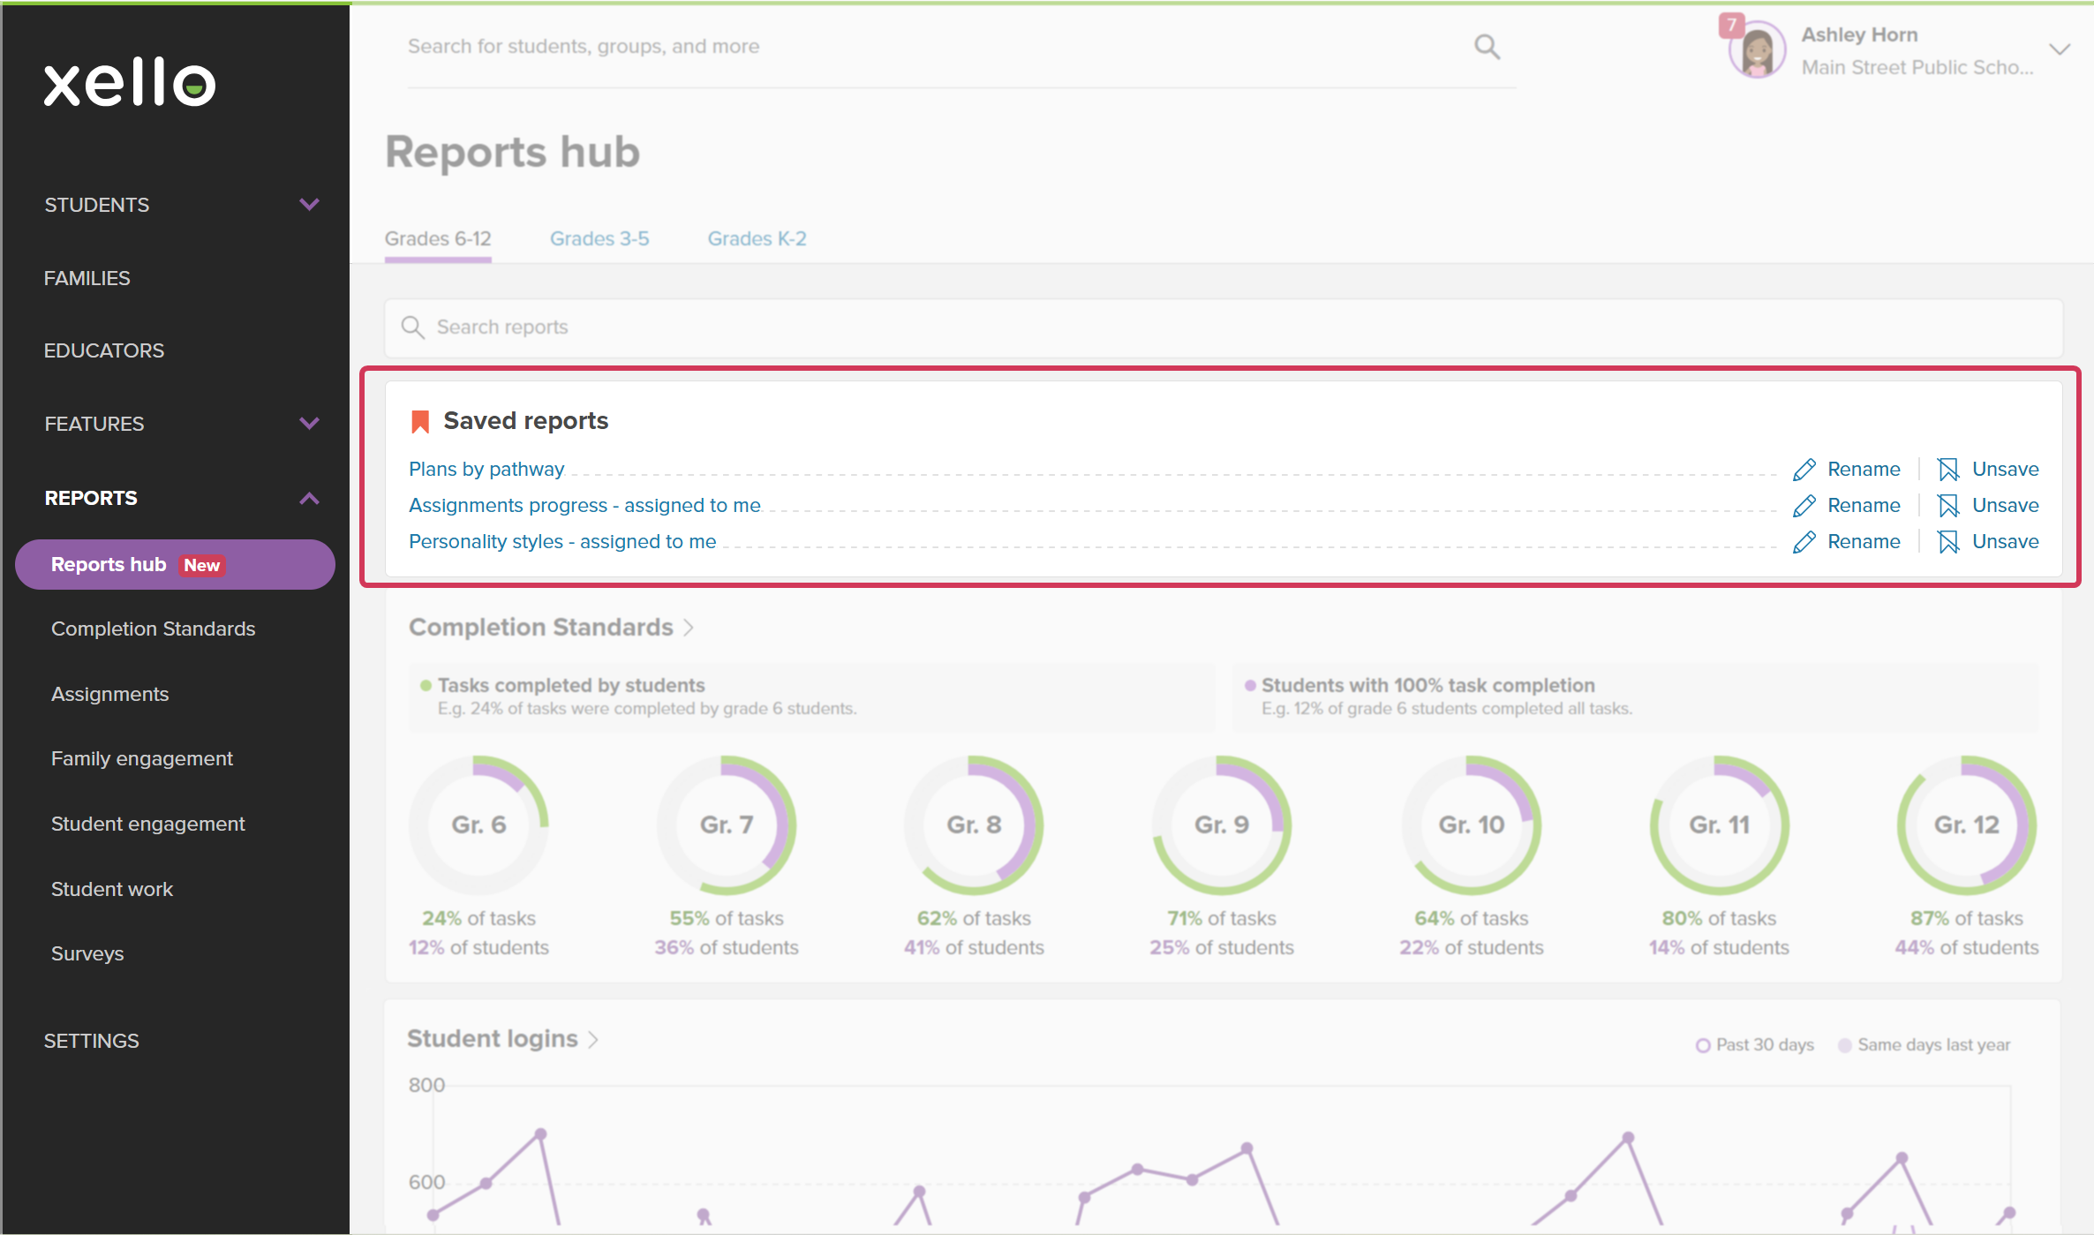Click the pencil icon for Plans by pathway
Screen dimensions: 2094x1235
pyautogui.click(x=1804, y=470)
